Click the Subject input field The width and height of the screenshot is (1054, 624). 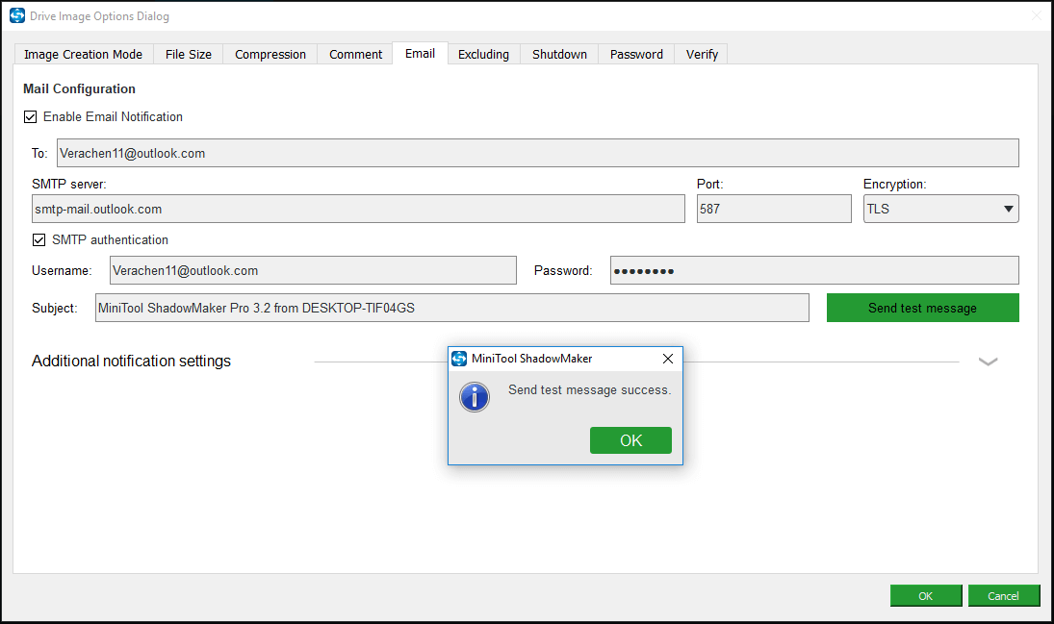coord(451,308)
